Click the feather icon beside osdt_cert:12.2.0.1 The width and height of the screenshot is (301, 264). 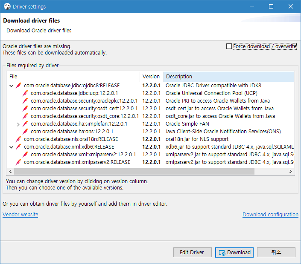(25, 108)
